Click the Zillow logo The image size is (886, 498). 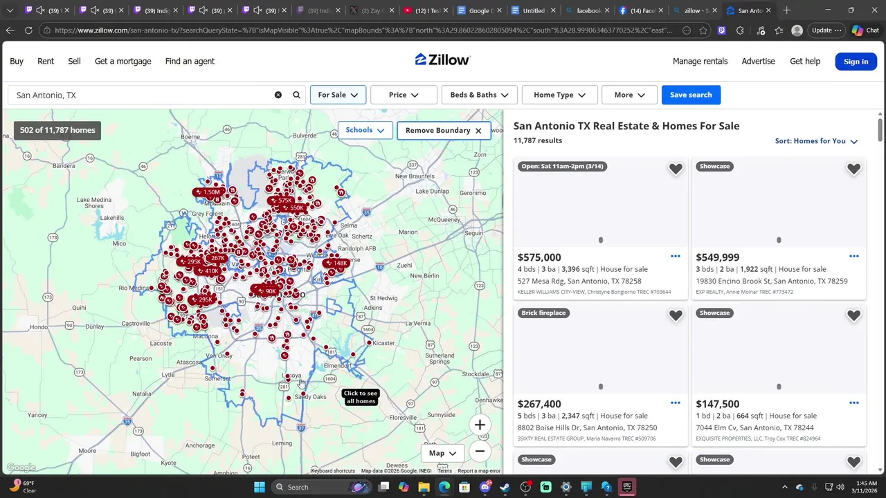point(443,60)
